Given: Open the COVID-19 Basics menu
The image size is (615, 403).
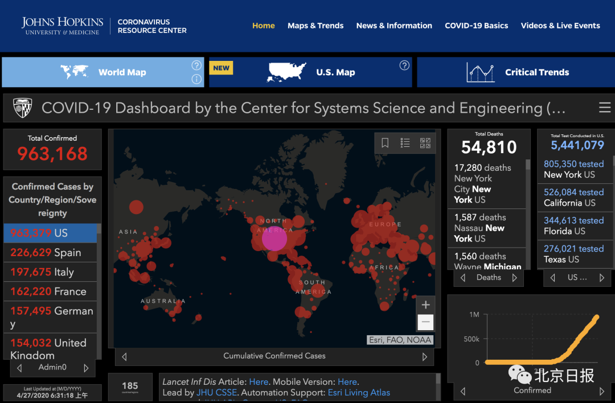Looking at the screenshot, I should point(476,26).
